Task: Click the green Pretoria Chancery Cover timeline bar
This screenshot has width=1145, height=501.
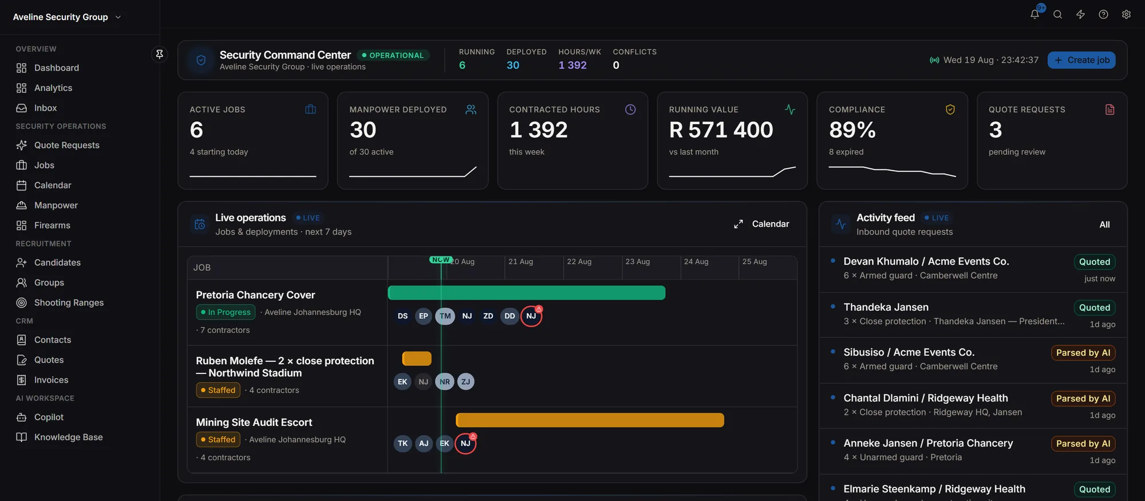Action: click(527, 293)
